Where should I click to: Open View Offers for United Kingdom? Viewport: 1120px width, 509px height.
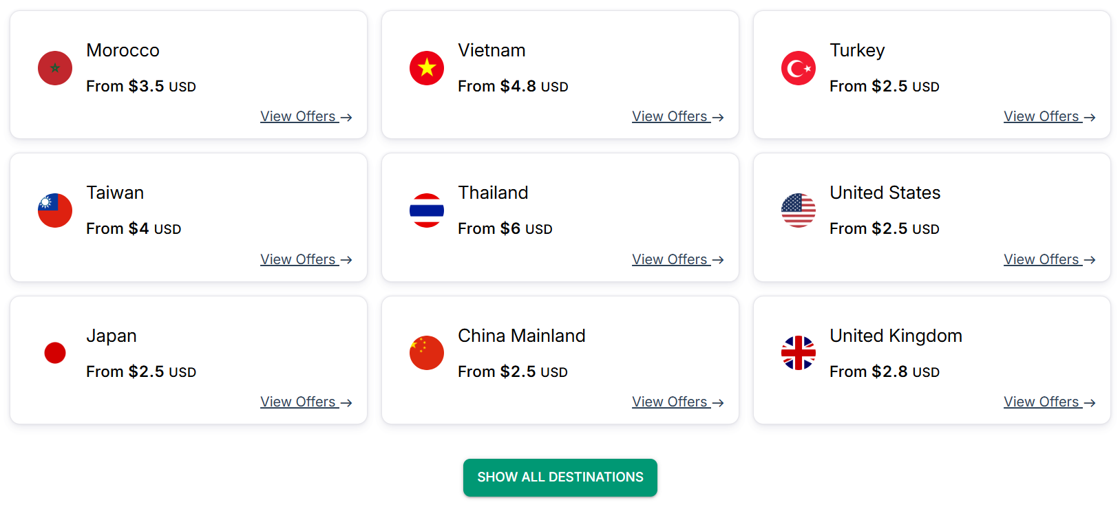[1049, 402]
